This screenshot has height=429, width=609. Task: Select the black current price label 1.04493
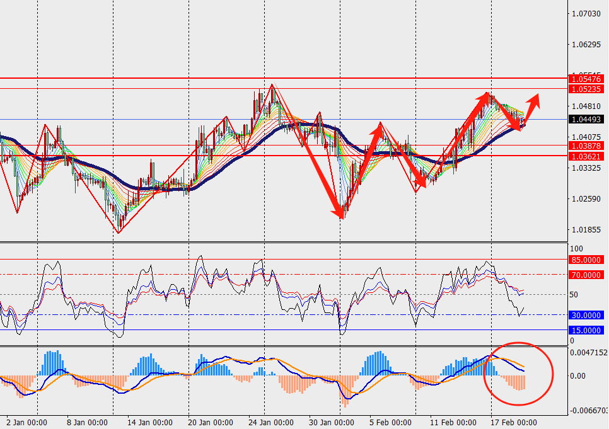point(586,119)
